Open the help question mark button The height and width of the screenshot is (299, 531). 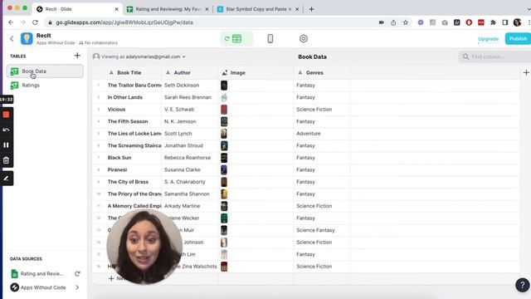point(523,285)
